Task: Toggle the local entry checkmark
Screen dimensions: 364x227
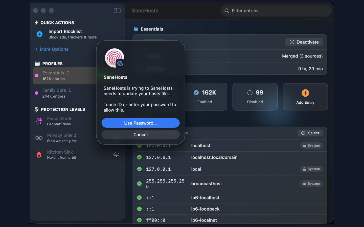Action: coord(139,169)
